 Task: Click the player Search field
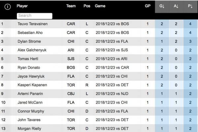pos(35,15)
